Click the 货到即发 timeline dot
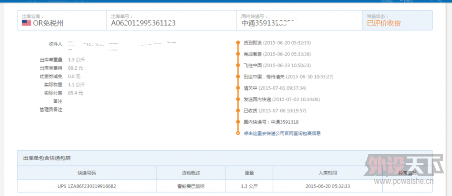 [238, 43]
